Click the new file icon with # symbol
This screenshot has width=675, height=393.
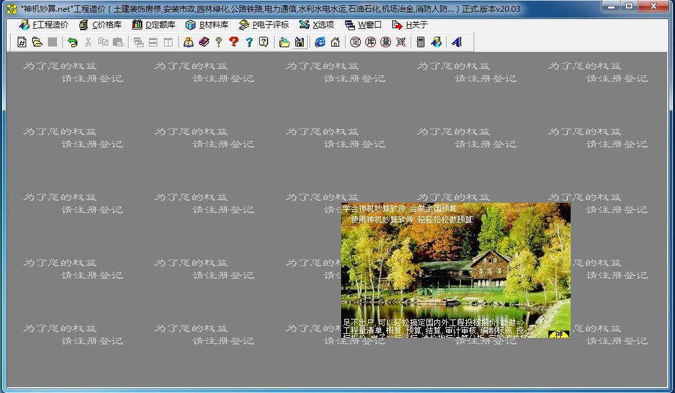[x=22, y=42]
